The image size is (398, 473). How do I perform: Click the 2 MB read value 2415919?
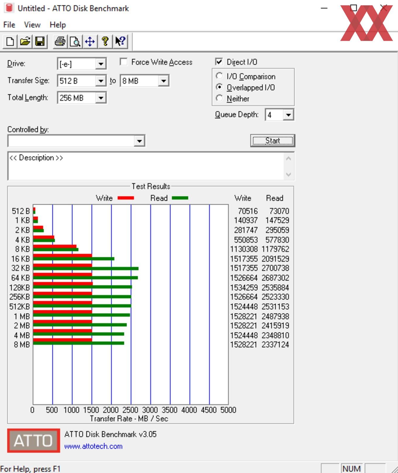275,325
